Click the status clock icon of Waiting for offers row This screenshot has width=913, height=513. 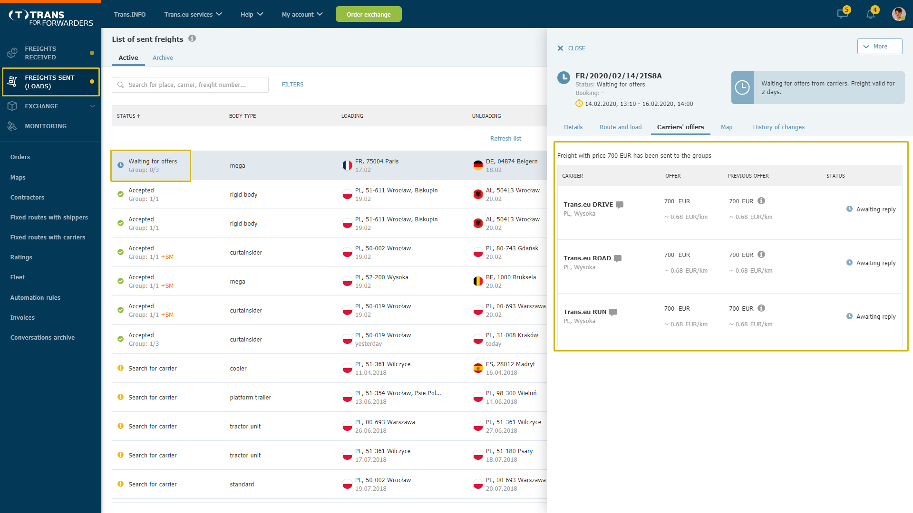pyautogui.click(x=121, y=165)
